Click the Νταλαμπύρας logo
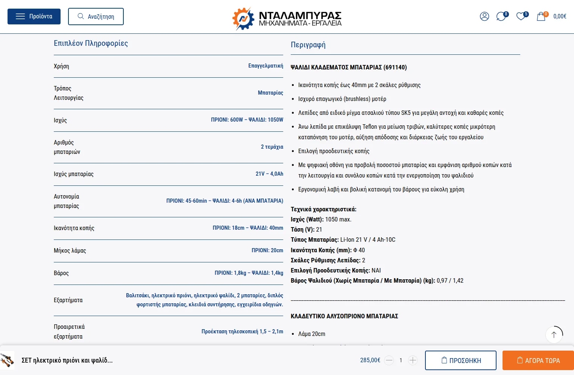This screenshot has width=574, height=375. click(287, 17)
